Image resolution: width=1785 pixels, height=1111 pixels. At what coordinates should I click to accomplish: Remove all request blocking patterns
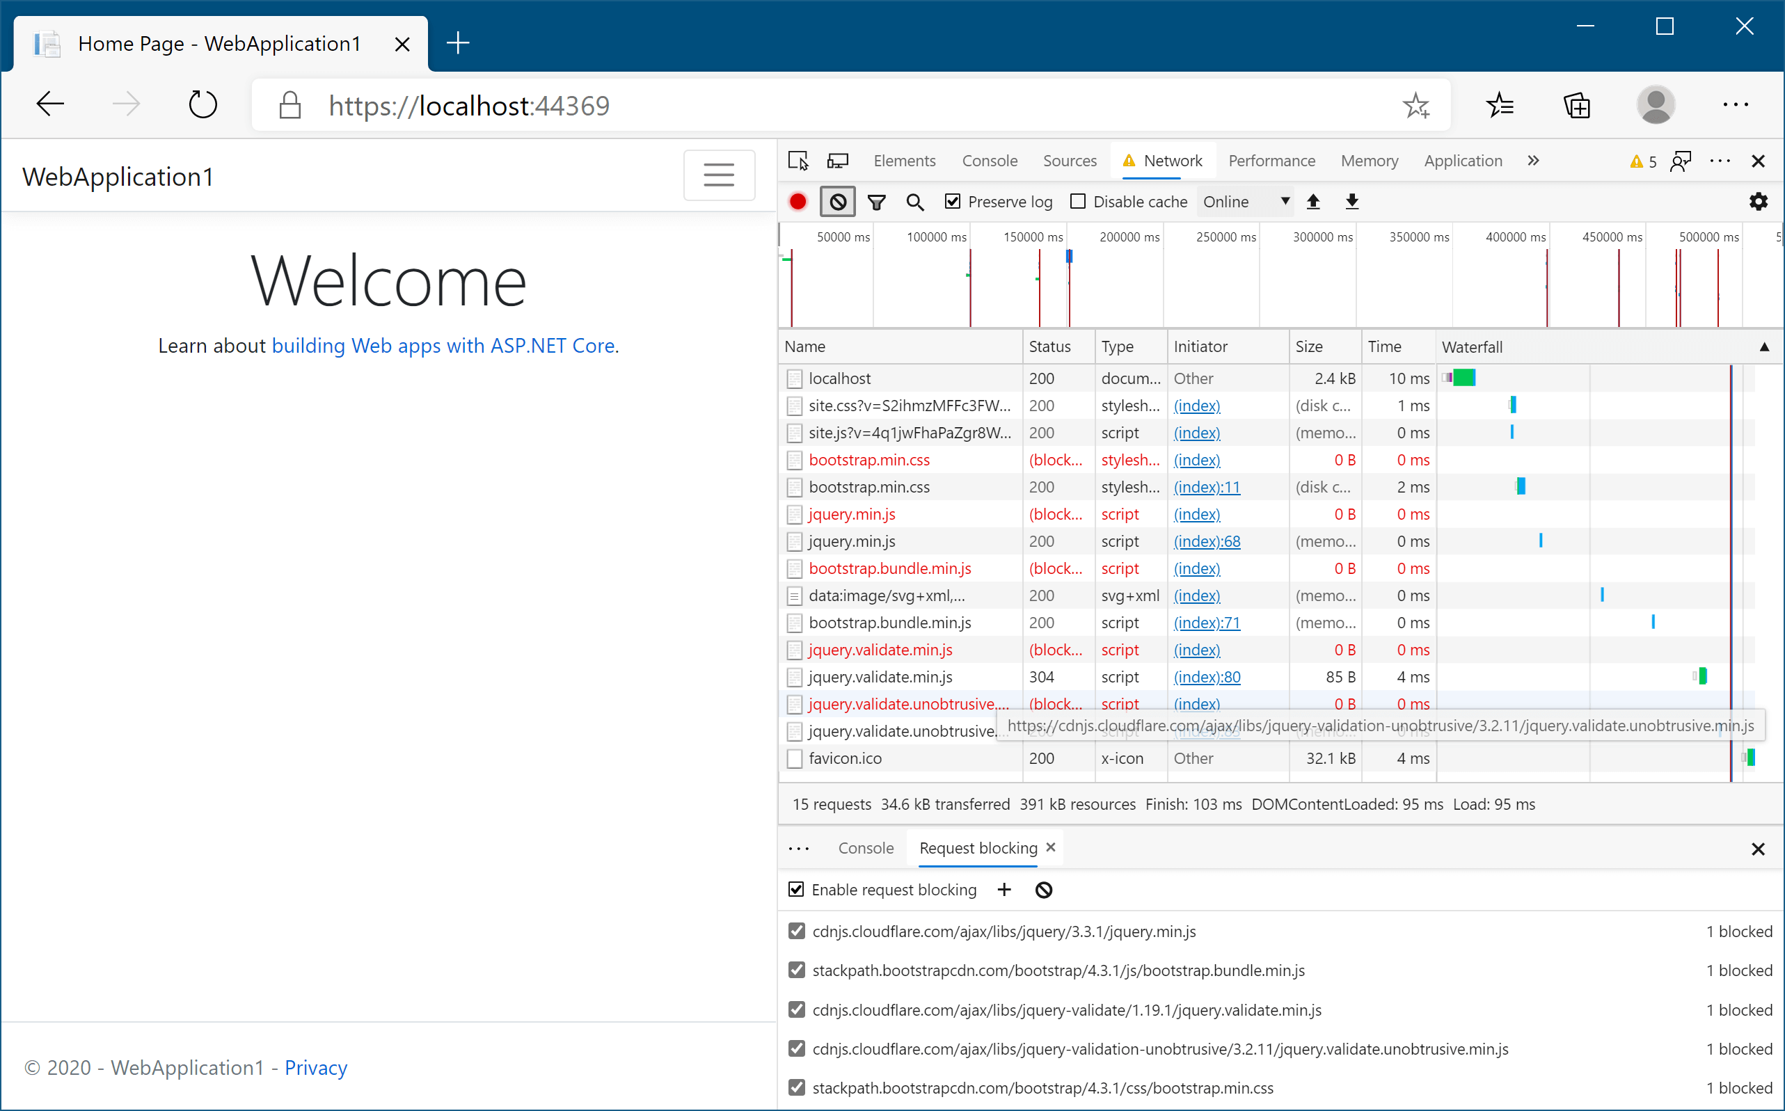1044,890
